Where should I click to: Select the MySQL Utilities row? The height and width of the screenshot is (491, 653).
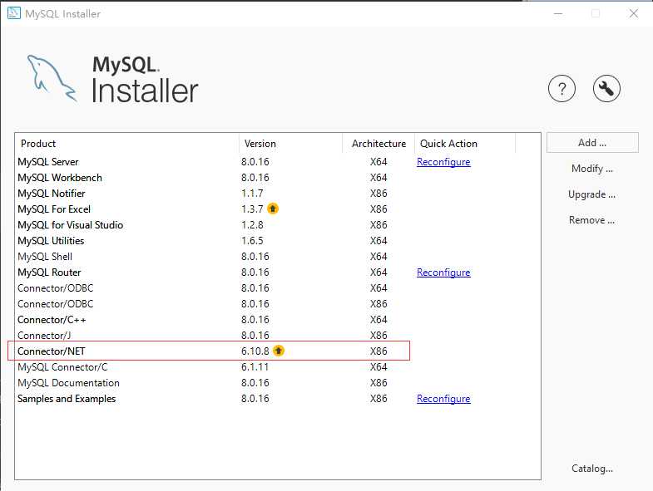[x=278, y=241]
